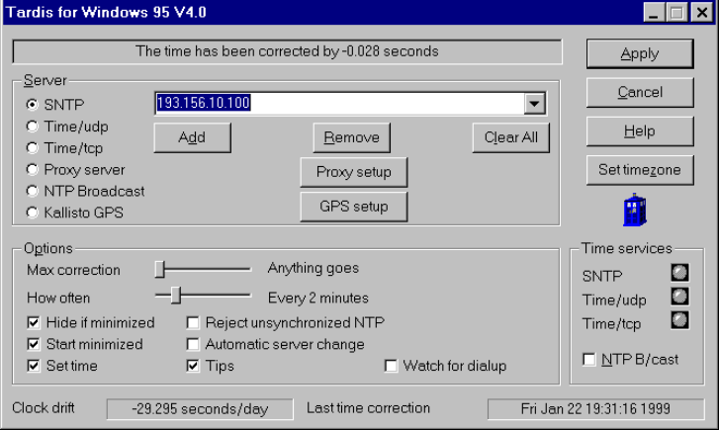
Task: Click the clock drift value -29.295 seconds/day
Action: 200,409
